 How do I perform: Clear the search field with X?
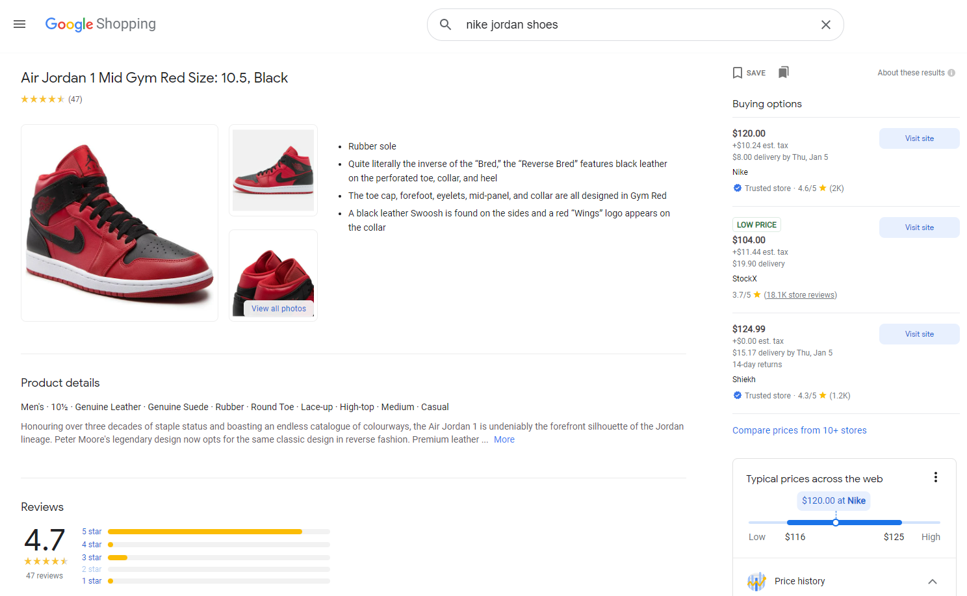tap(826, 25)
